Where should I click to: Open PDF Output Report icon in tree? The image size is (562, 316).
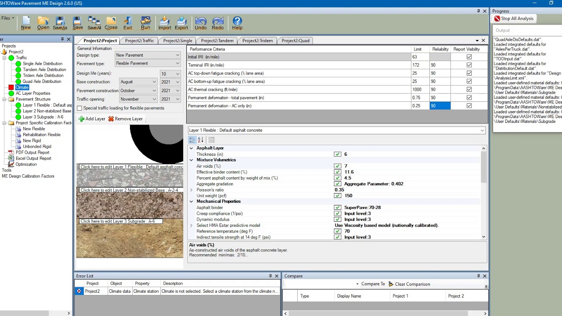[x=11, y=152]
